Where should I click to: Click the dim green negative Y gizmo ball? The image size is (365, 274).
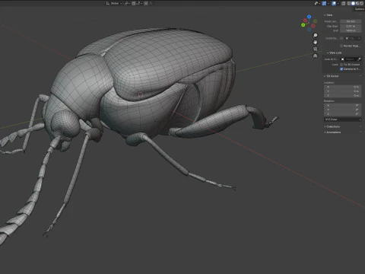tap(315, 21)
